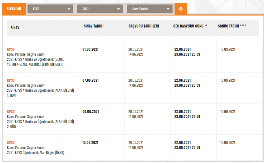264x163 pixels.
Task: Click the printer icon
Action: [x=181, y=9]
